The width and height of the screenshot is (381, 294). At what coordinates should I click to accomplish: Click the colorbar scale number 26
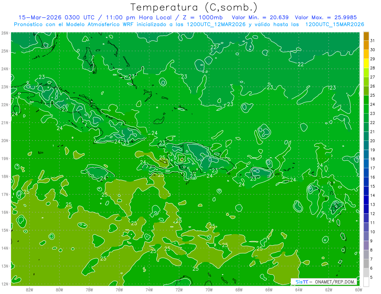pyautogui.click(x=372, y=86)
